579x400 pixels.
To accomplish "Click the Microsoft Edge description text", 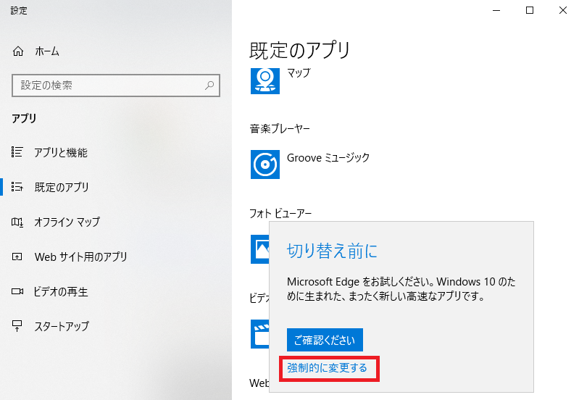I will pyautogui.click(x=401, y=289).
